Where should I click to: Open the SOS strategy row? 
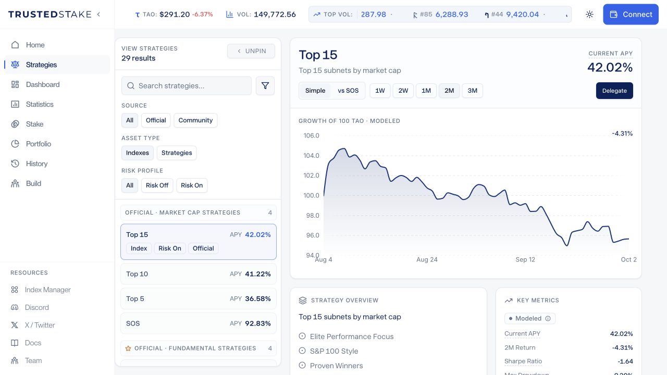(x=199, y=323)
